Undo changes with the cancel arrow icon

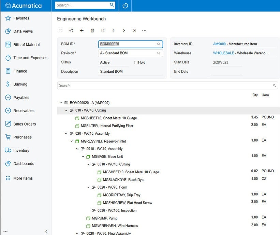point(71,30)
